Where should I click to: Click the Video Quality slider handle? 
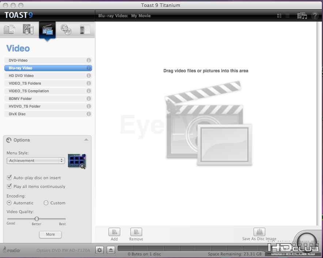[x=37, y=219]
